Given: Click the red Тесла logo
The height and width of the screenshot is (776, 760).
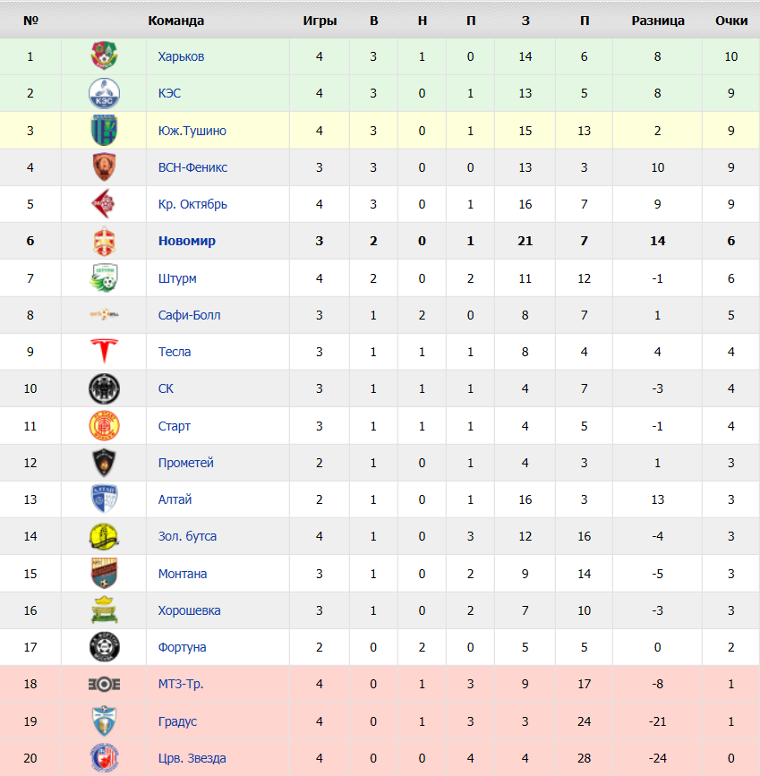Looking at the screenshot, I should click(104, 351).
